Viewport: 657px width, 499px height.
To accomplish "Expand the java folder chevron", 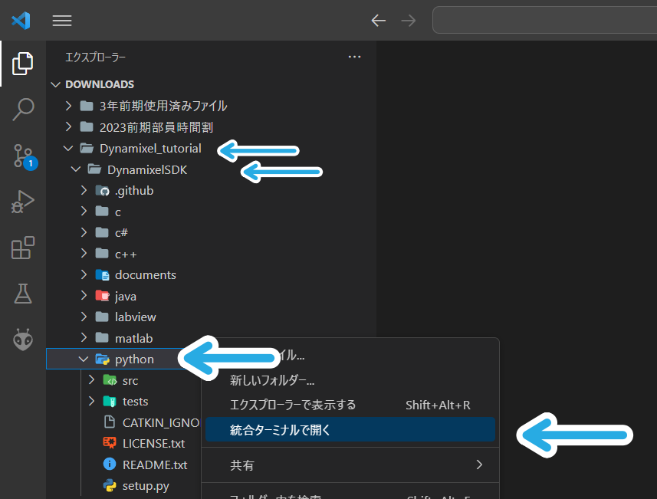I will pos(84,295).
